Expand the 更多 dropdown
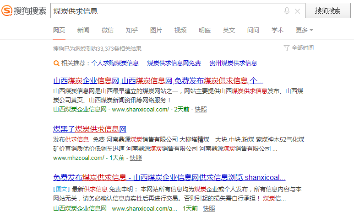 coord(304,30)
